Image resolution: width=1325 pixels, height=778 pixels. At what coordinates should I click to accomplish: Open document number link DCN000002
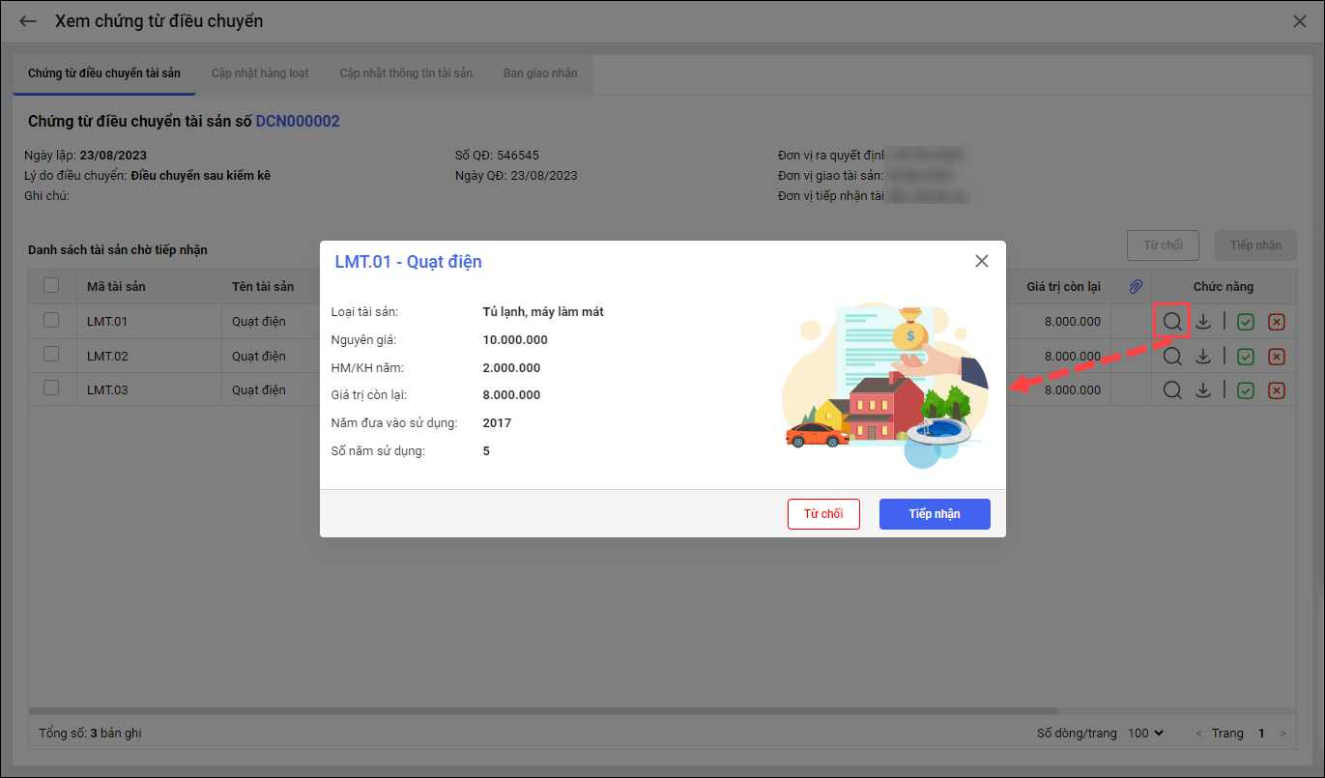tap(298, 122)
